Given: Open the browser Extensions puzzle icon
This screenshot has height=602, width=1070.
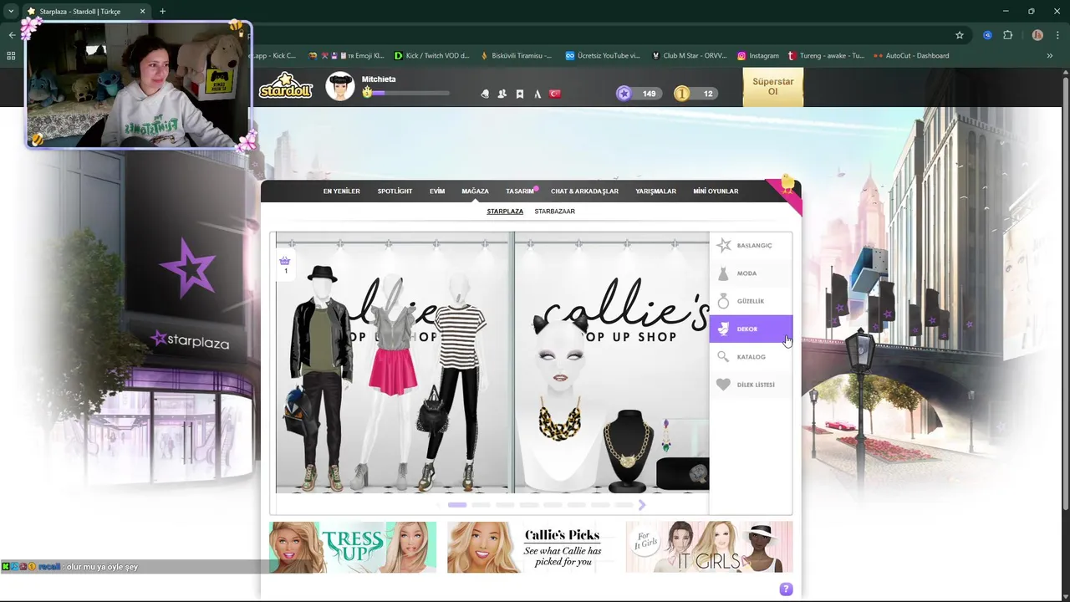Looking at the screenshot, I should tap(1007, 35).
